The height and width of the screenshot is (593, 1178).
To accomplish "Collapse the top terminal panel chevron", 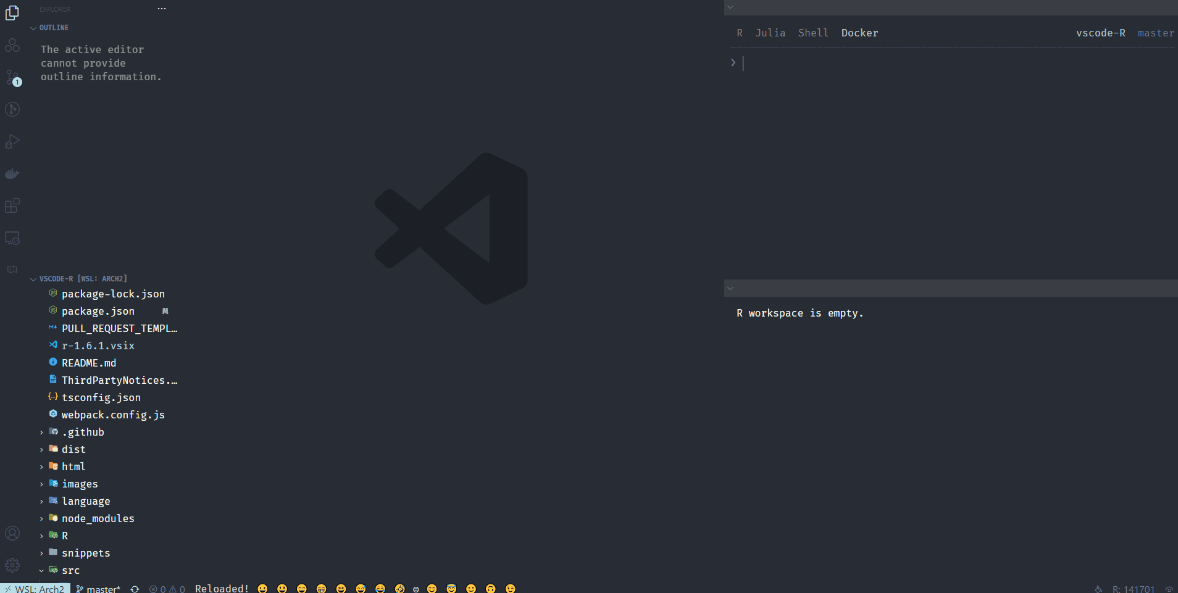I will pyautogui.click(x=730, y=7).
